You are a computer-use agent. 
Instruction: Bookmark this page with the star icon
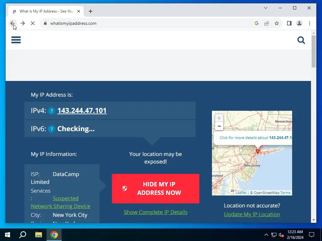277,23
